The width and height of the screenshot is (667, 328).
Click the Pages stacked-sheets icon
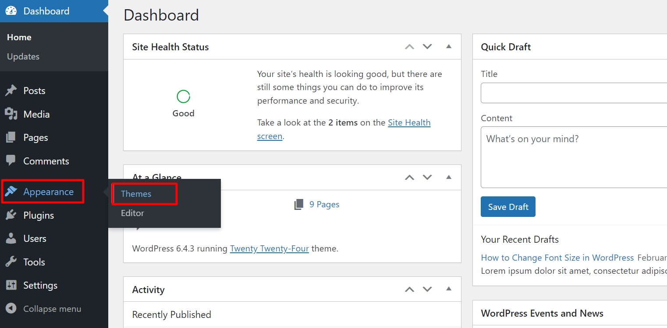click(x=11, y=137)
